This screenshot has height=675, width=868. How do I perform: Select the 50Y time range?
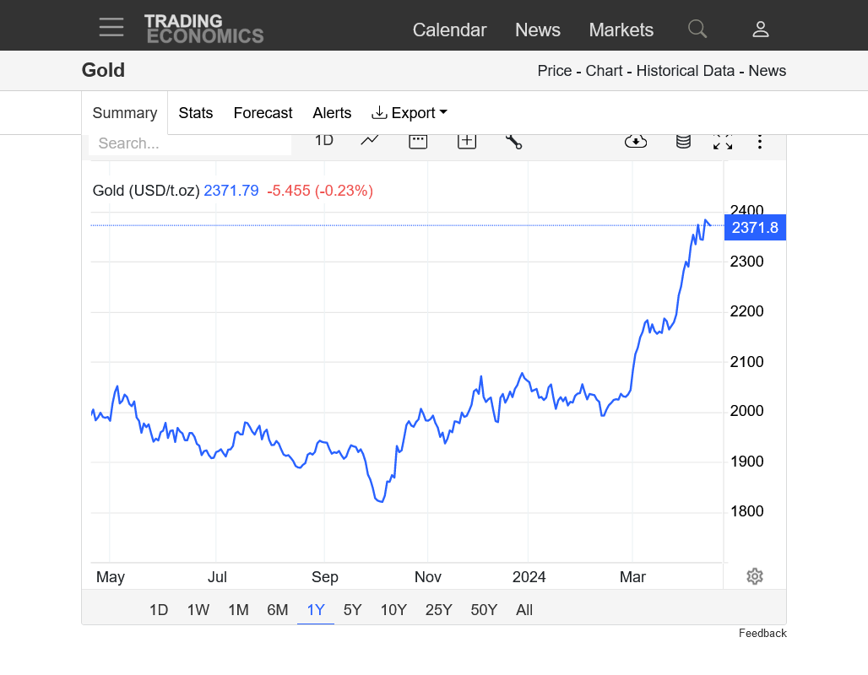(x=484, y=610)
